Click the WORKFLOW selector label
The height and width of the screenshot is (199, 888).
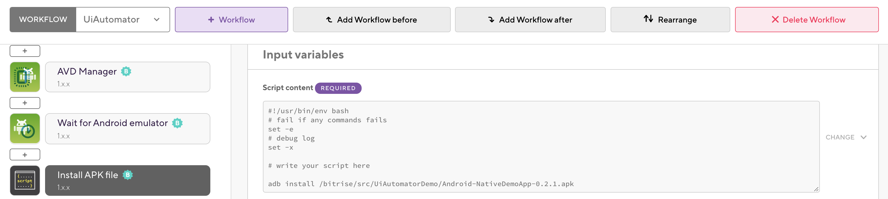tap(43, 20)
